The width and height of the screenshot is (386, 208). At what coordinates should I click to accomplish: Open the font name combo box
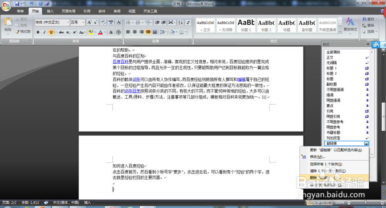click(52, 22)
